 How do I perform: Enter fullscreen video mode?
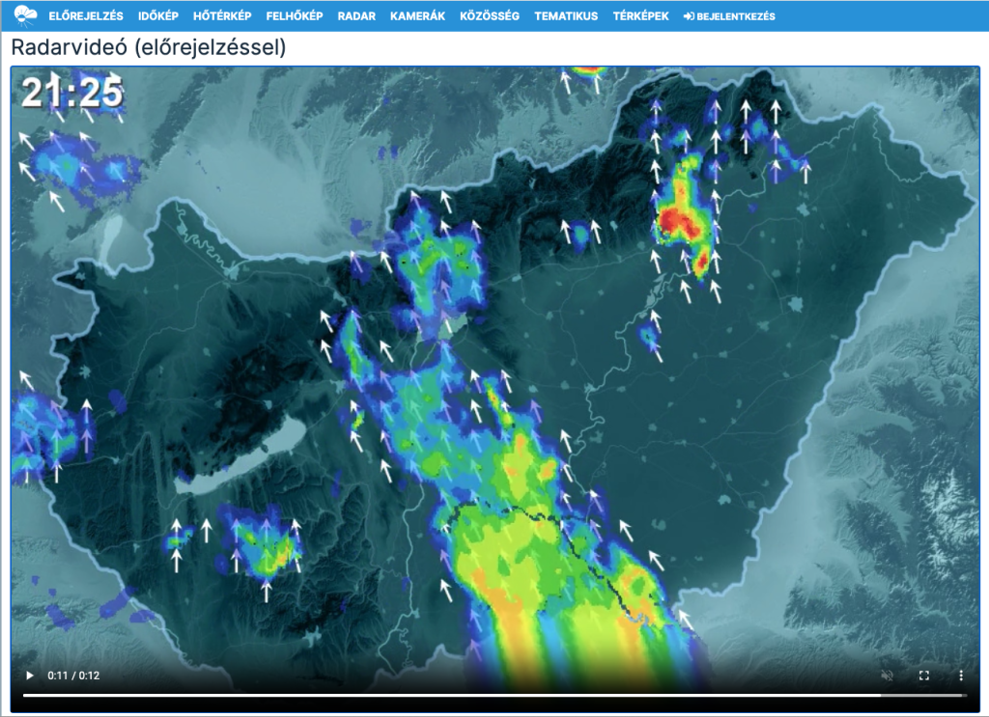pyautogui.click(x=924, y=676)
